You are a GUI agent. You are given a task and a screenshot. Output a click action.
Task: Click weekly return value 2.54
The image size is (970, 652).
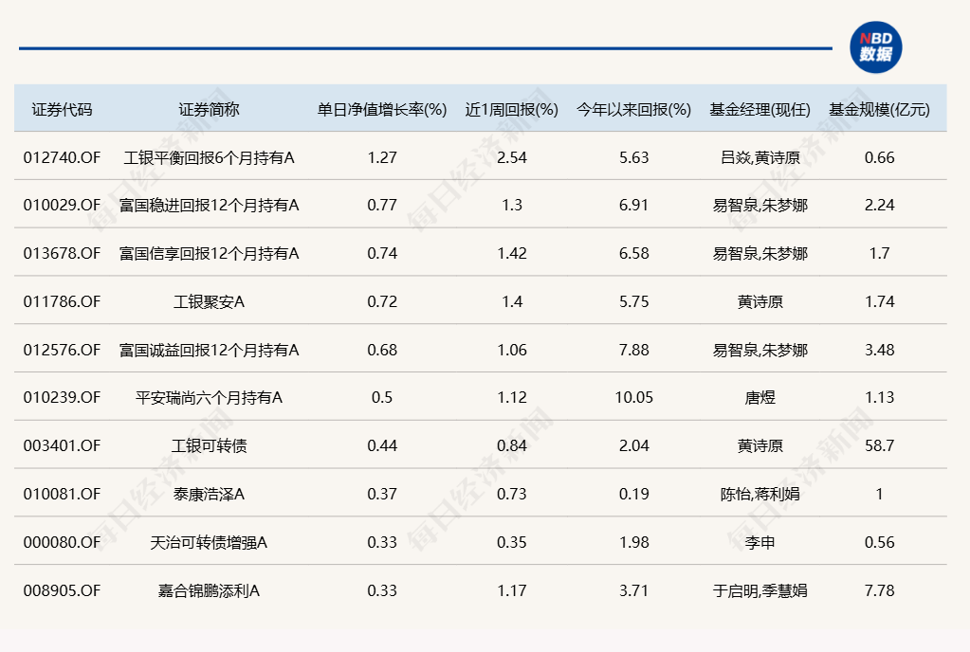pyautogui.click(x=512, y=157)
